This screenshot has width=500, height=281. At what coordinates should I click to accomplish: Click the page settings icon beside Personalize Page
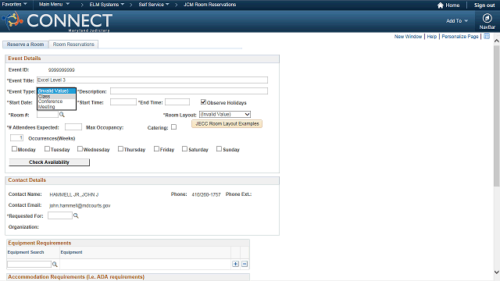(x=487, y=37)
